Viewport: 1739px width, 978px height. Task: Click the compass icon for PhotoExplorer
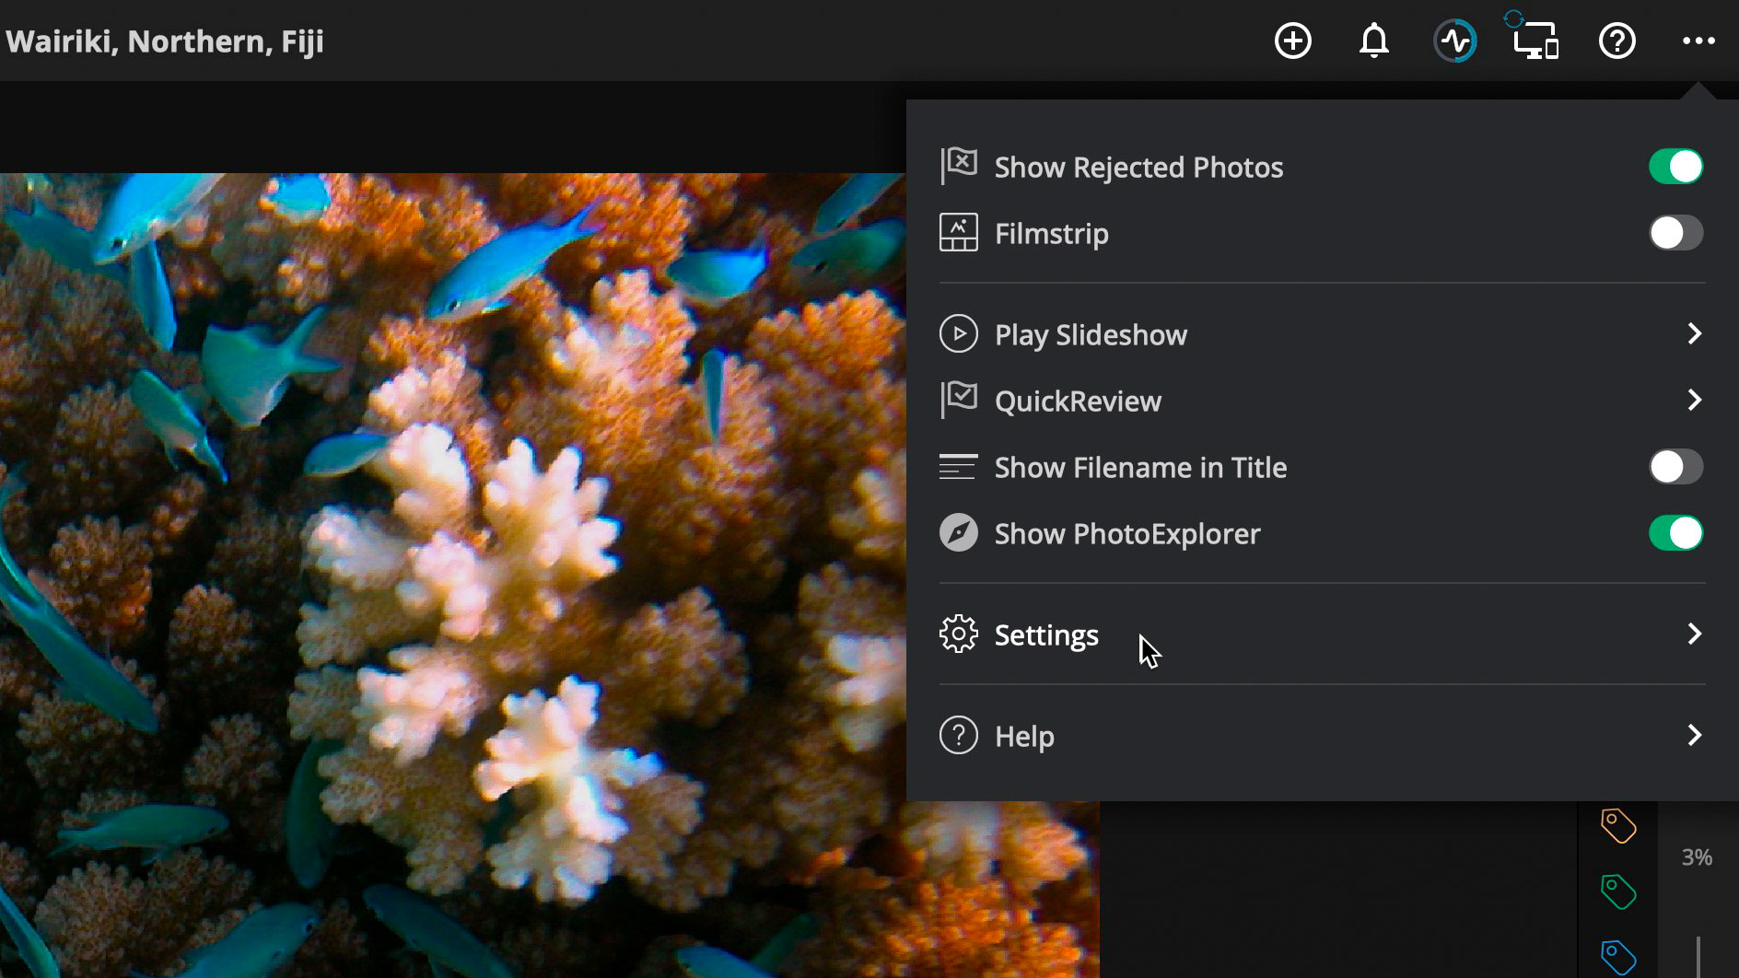[x=958, y=533]
